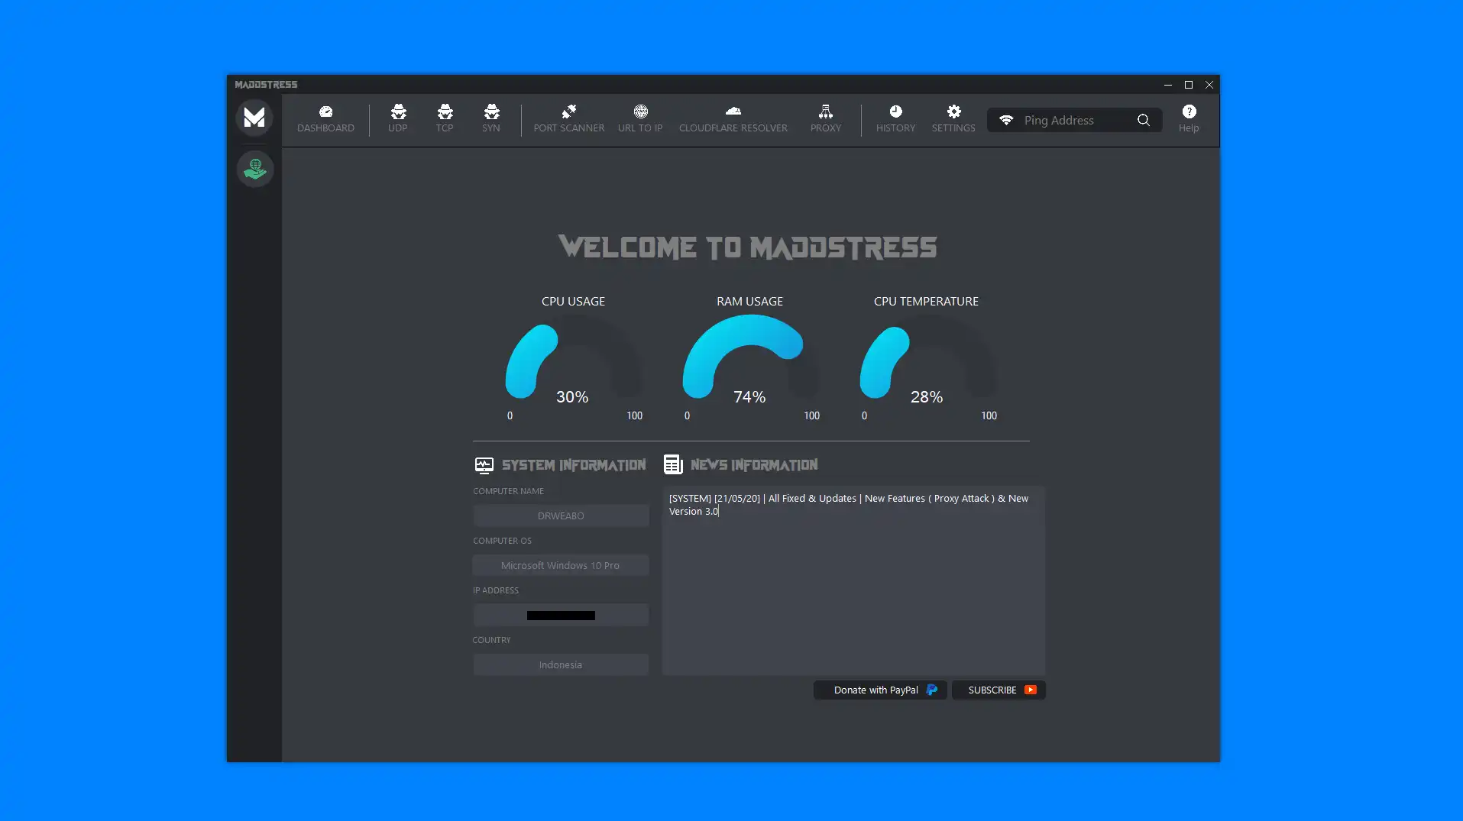The width and height of the screenshot is (1463, 821).
Task: Open the Help question mark
Action: click(1189, 119)
